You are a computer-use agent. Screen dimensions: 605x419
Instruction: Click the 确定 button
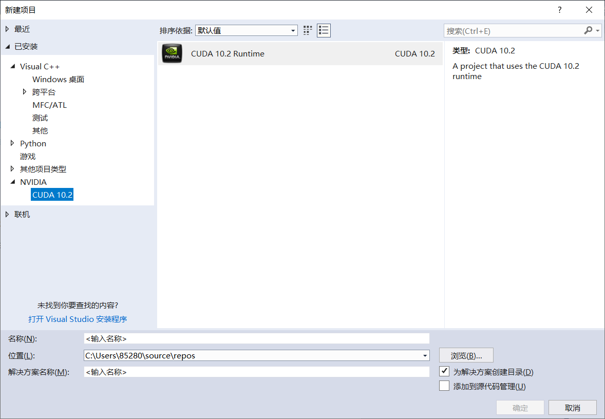click(x=520, y=407)
